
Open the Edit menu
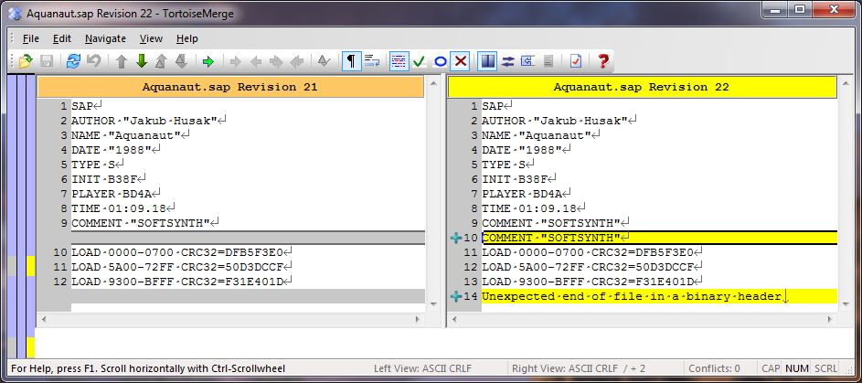point(62,38)
